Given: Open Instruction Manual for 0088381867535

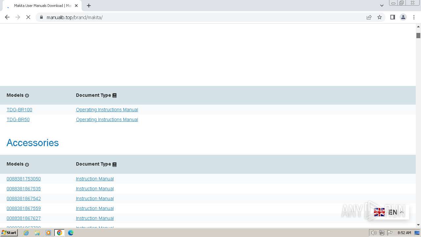Looking at the screenshot, I should (95, 189).
